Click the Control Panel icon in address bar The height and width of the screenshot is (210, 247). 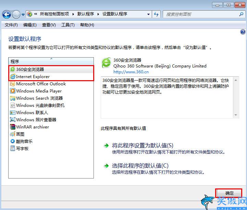coord(29,14)
